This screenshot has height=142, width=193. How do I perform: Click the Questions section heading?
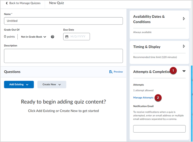(12, 72)
